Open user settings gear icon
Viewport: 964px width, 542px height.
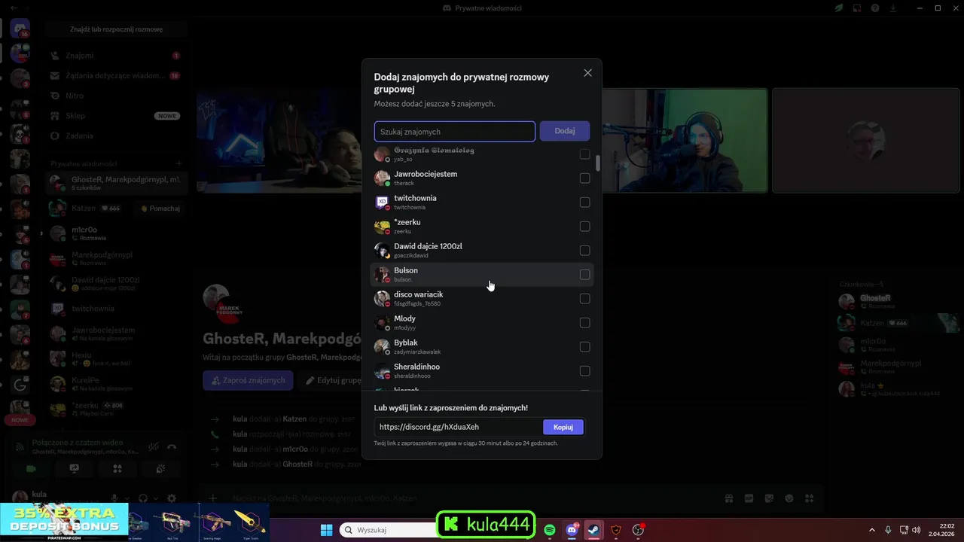point(172,498)
